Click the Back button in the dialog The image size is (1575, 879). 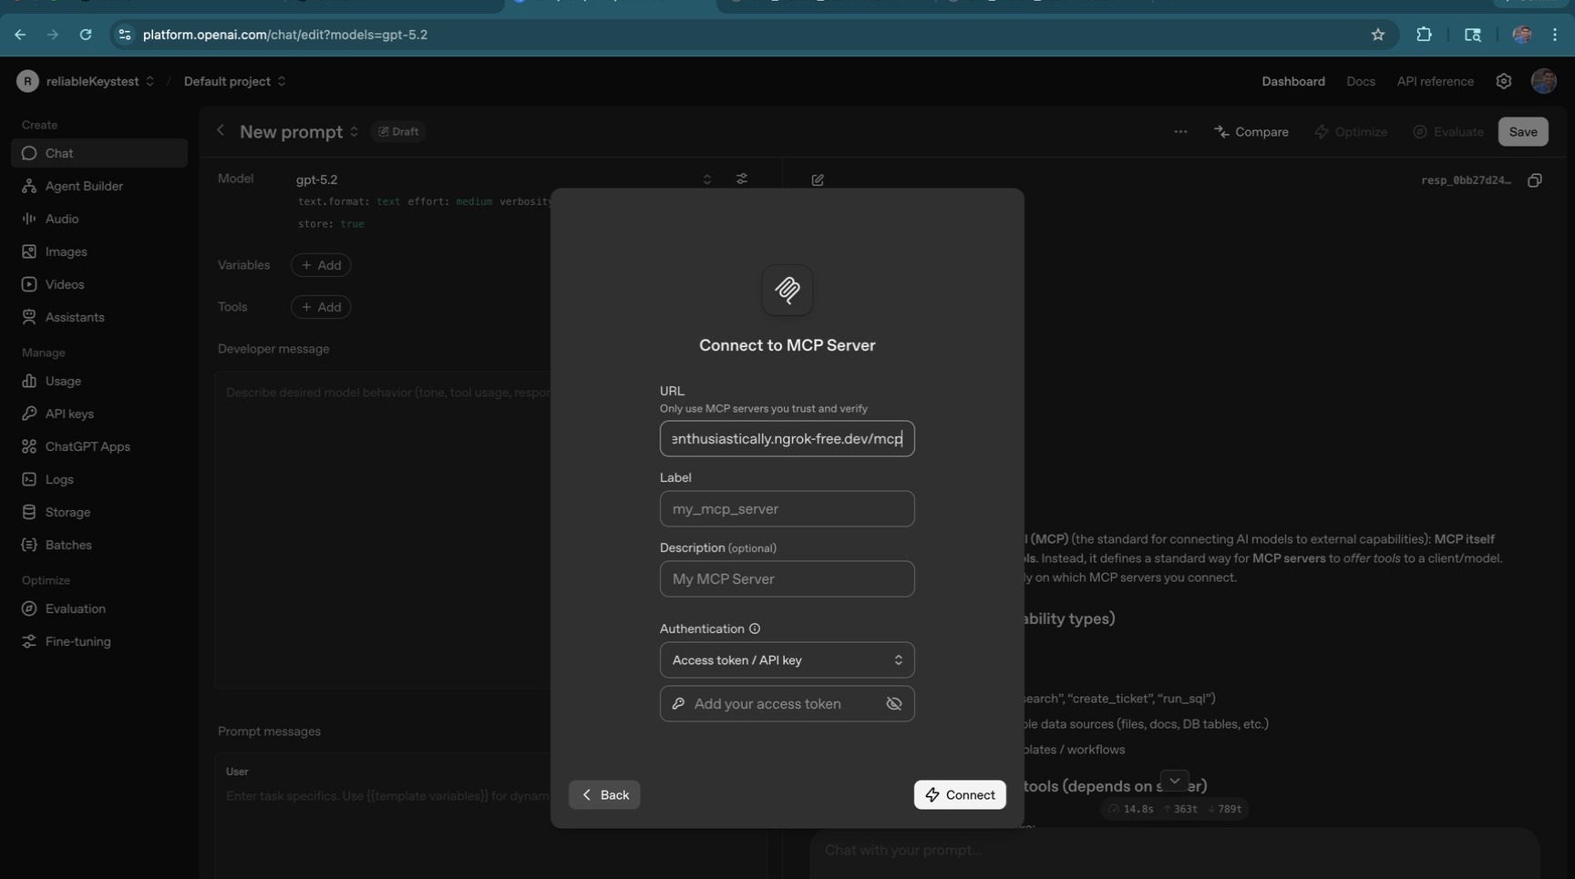604,794
